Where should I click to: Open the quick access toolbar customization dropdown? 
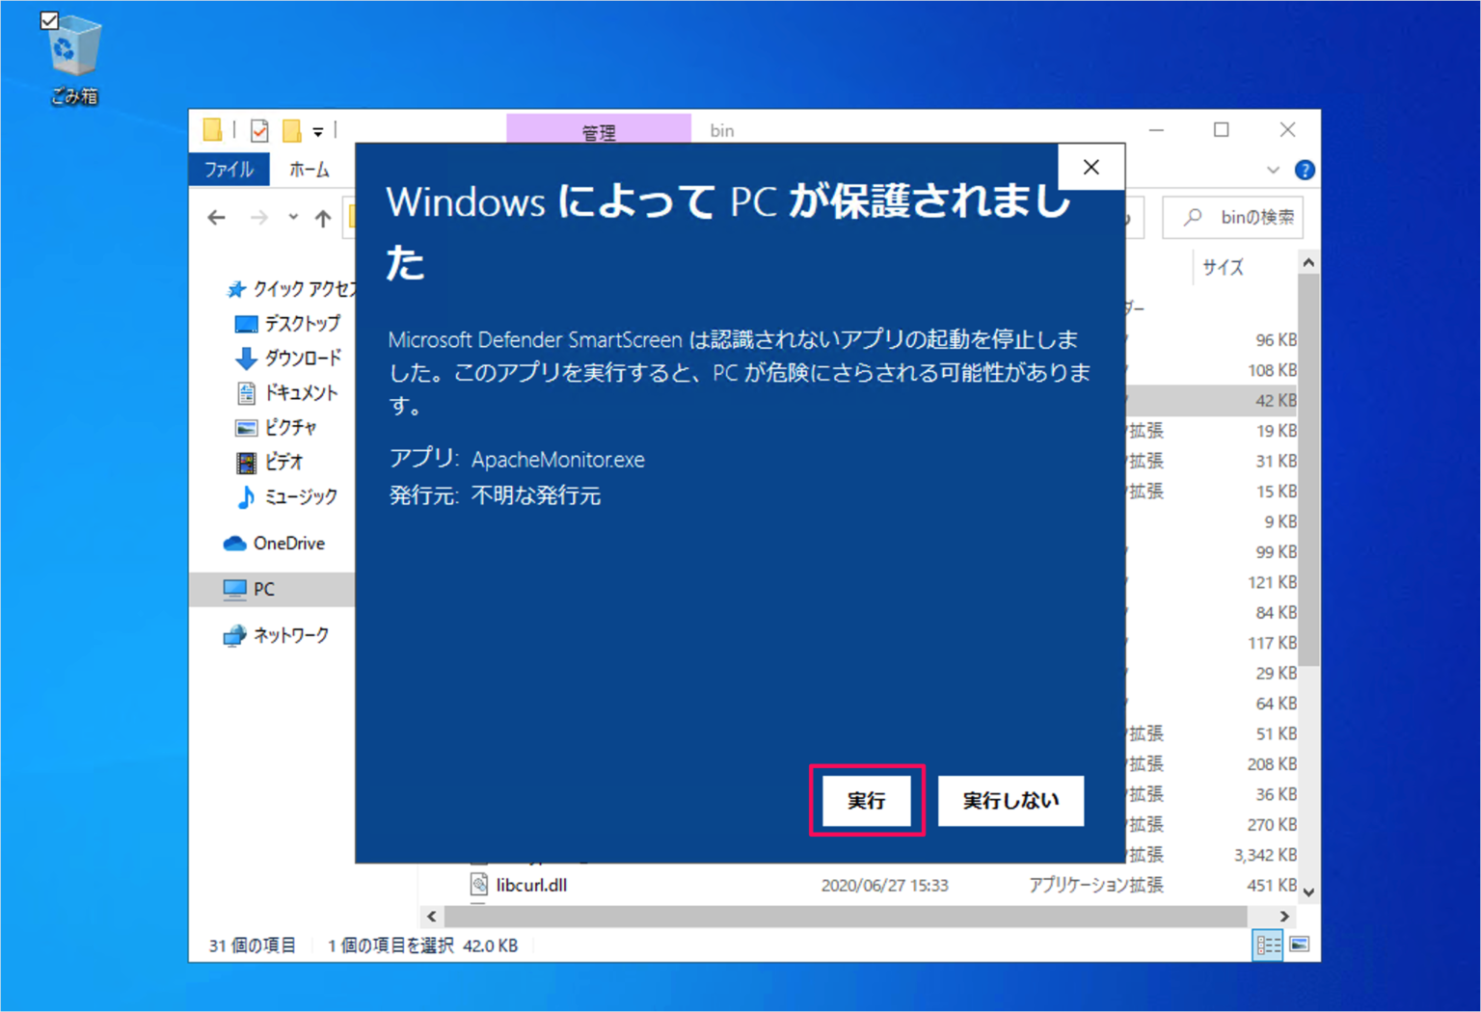click(x=318, y=129)
